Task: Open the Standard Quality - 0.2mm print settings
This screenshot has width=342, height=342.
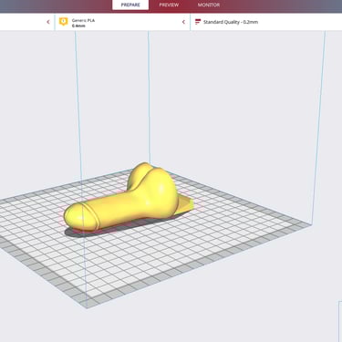Action: [231, 22]
